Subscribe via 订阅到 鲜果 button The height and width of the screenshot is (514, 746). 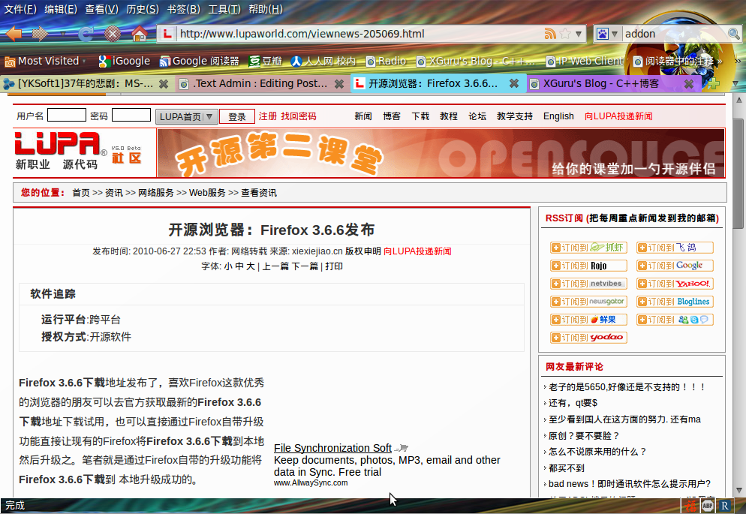coord(589,320)
